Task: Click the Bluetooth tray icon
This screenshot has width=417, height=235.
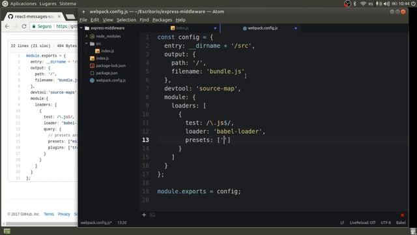Action: pyautogui.click(x=355, y=3)
